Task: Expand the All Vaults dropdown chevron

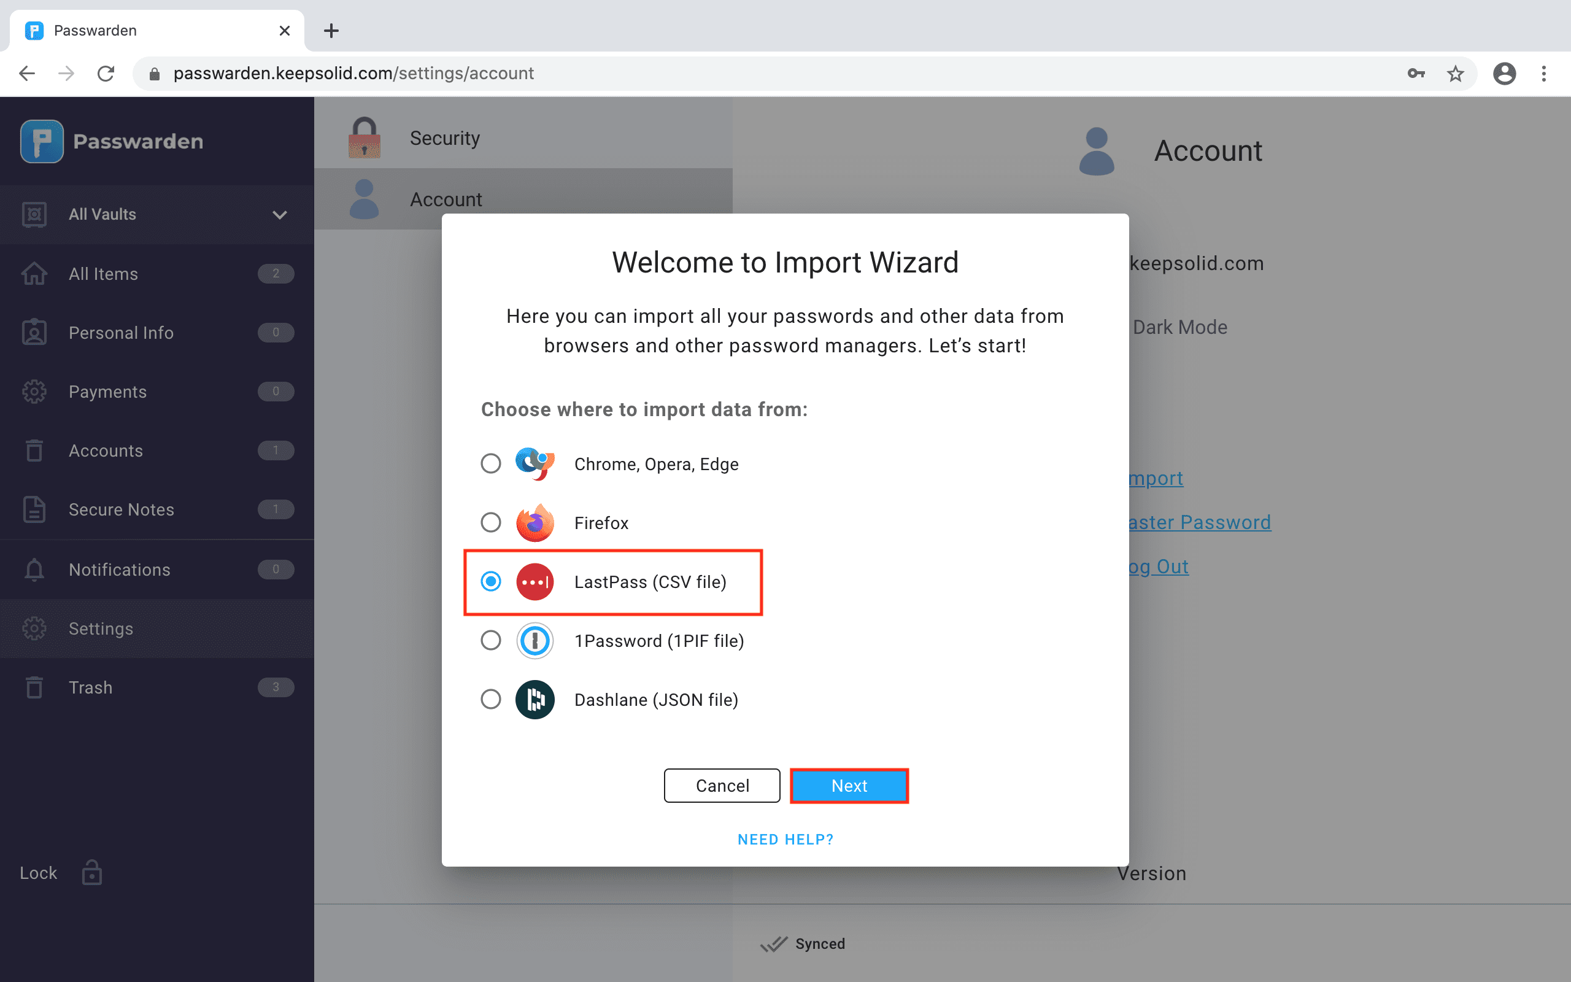Action: pyautogui.click(x=280, y=214)
